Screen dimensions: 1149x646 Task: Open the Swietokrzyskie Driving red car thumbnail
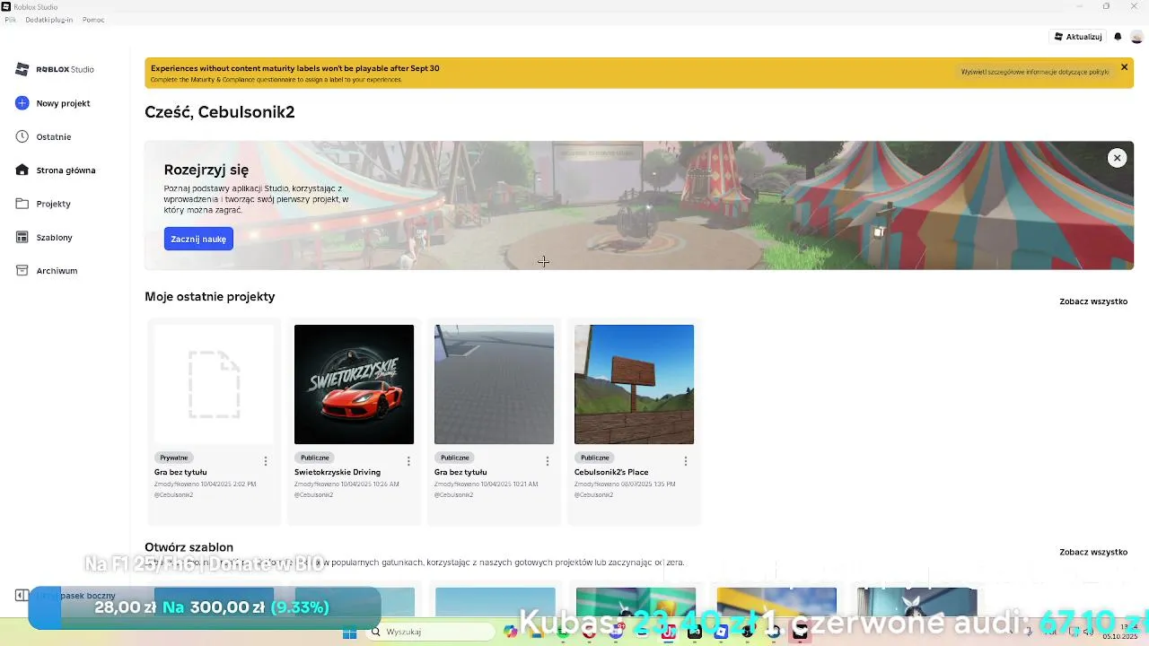[354, 384]
